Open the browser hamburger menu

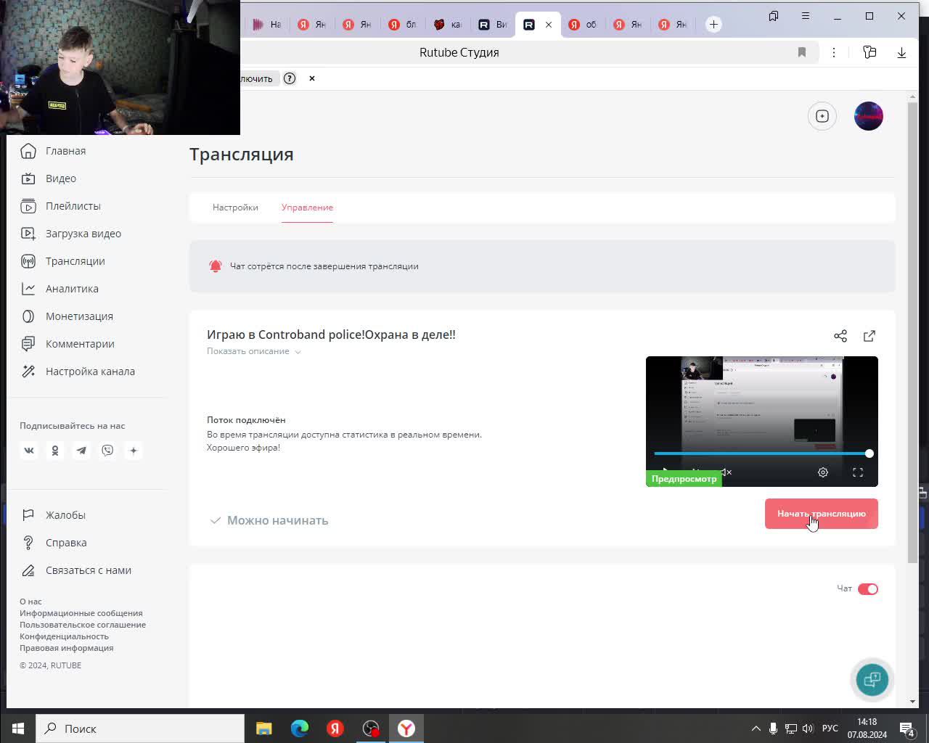pyautogui.click(x=806, y=16)
